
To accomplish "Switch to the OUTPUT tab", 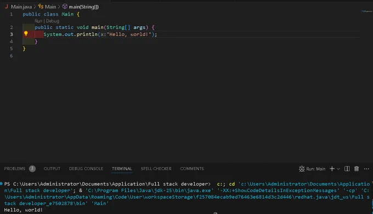I will [52, 169].
